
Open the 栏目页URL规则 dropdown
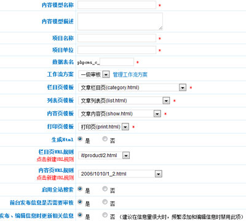104,155
